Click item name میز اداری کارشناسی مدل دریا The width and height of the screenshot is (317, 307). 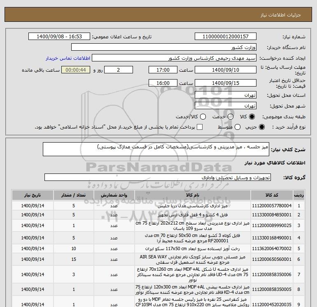click(x=193, y=206)
